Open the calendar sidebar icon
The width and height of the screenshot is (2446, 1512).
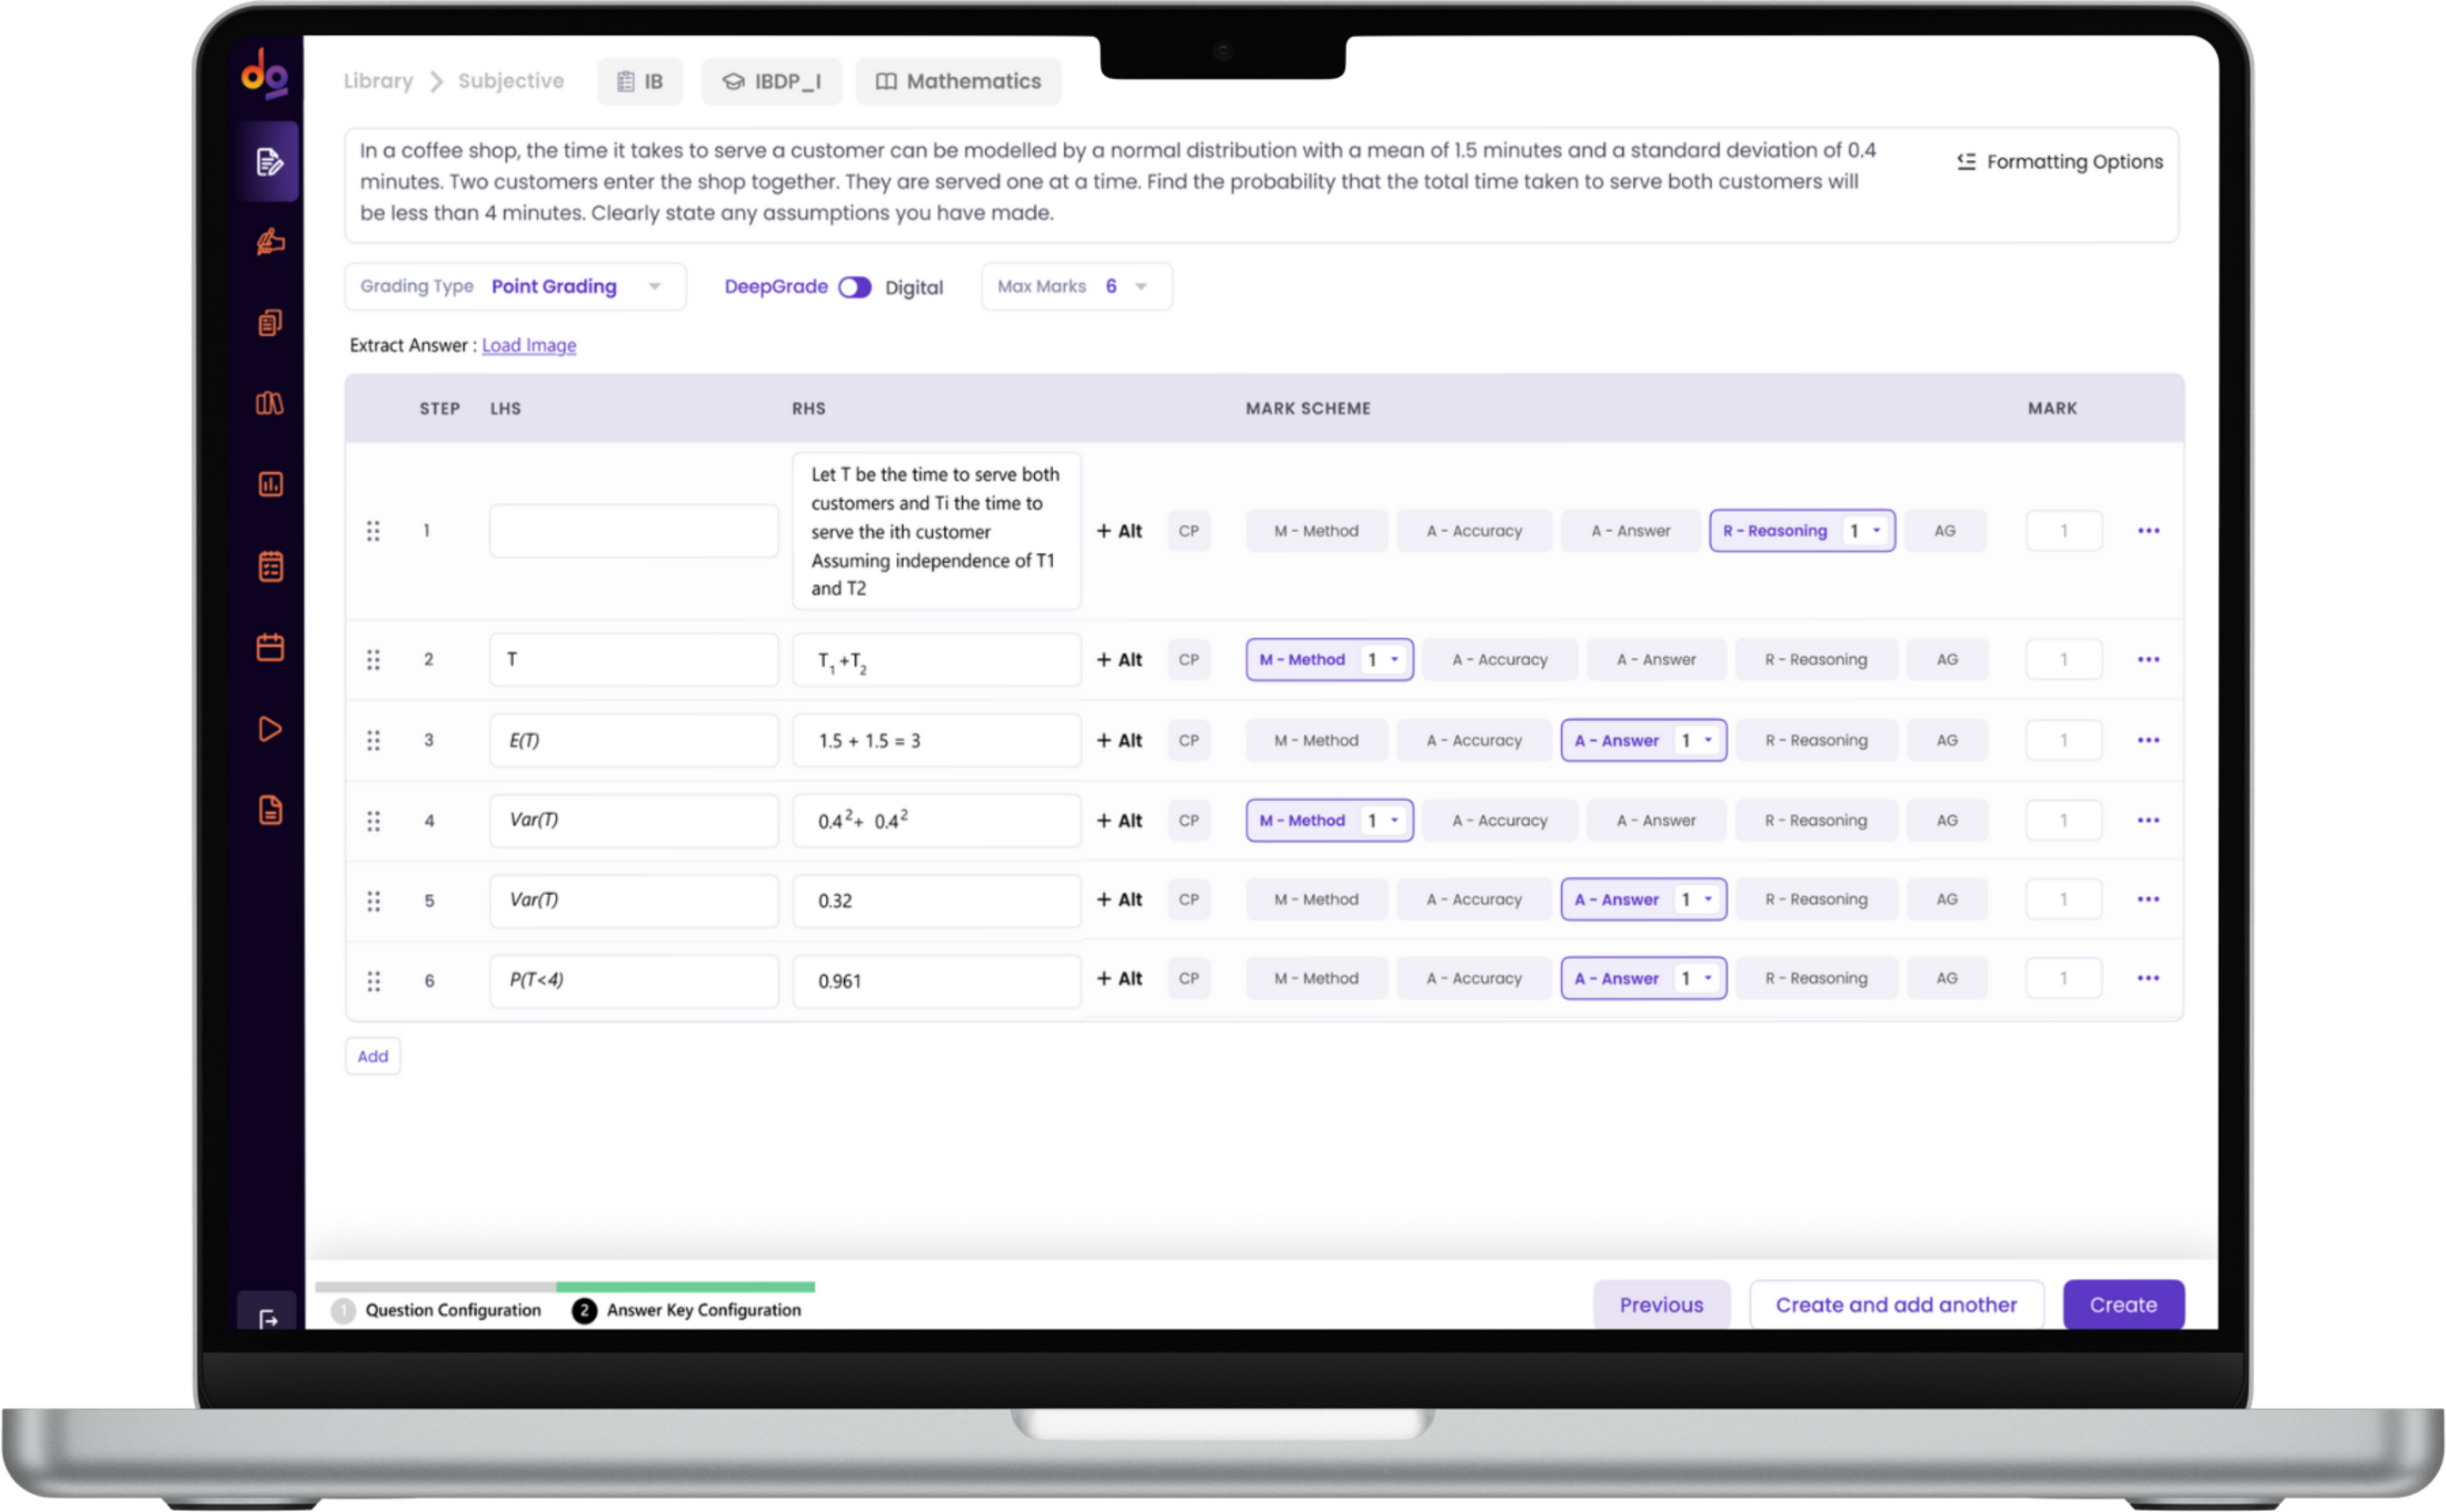point(270,648)
